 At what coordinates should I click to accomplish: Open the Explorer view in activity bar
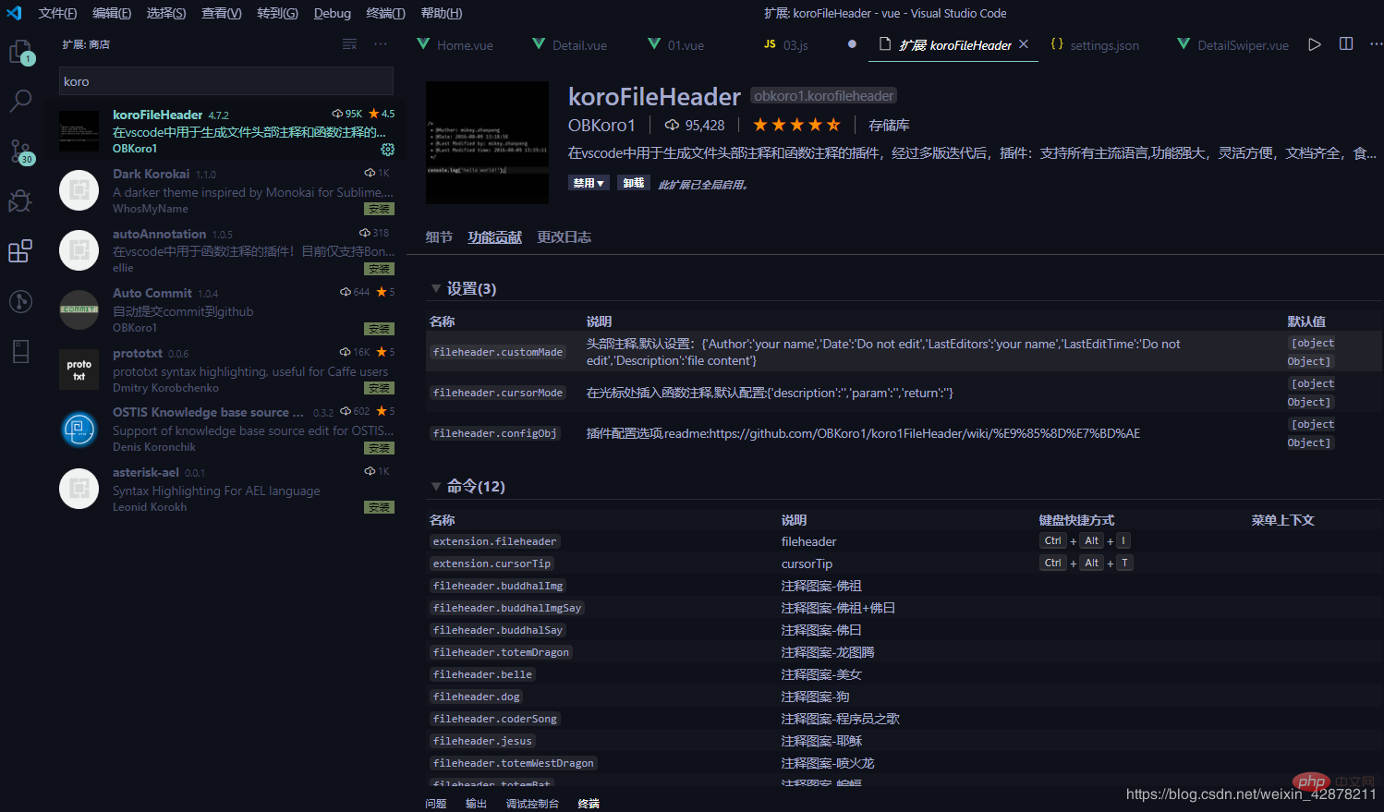(x=20, y=53)
